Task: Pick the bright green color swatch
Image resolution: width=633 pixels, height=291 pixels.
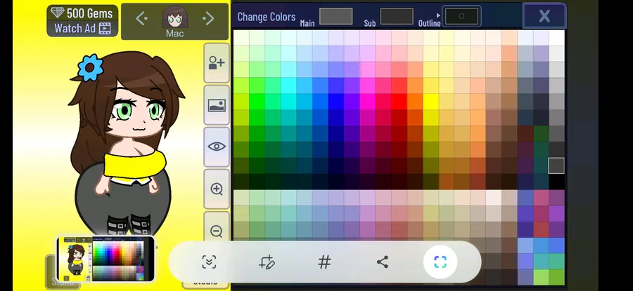Action: (x=257, y=102)
